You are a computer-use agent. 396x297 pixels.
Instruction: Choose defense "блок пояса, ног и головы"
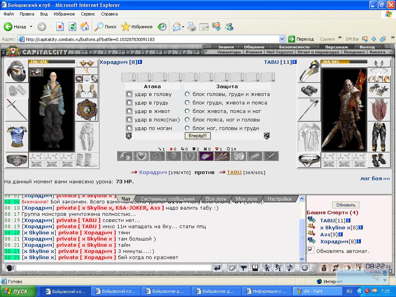187,119
